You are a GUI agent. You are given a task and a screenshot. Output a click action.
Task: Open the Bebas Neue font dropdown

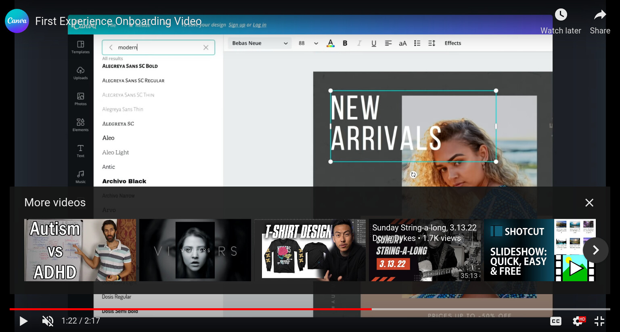tap(260, 43)
